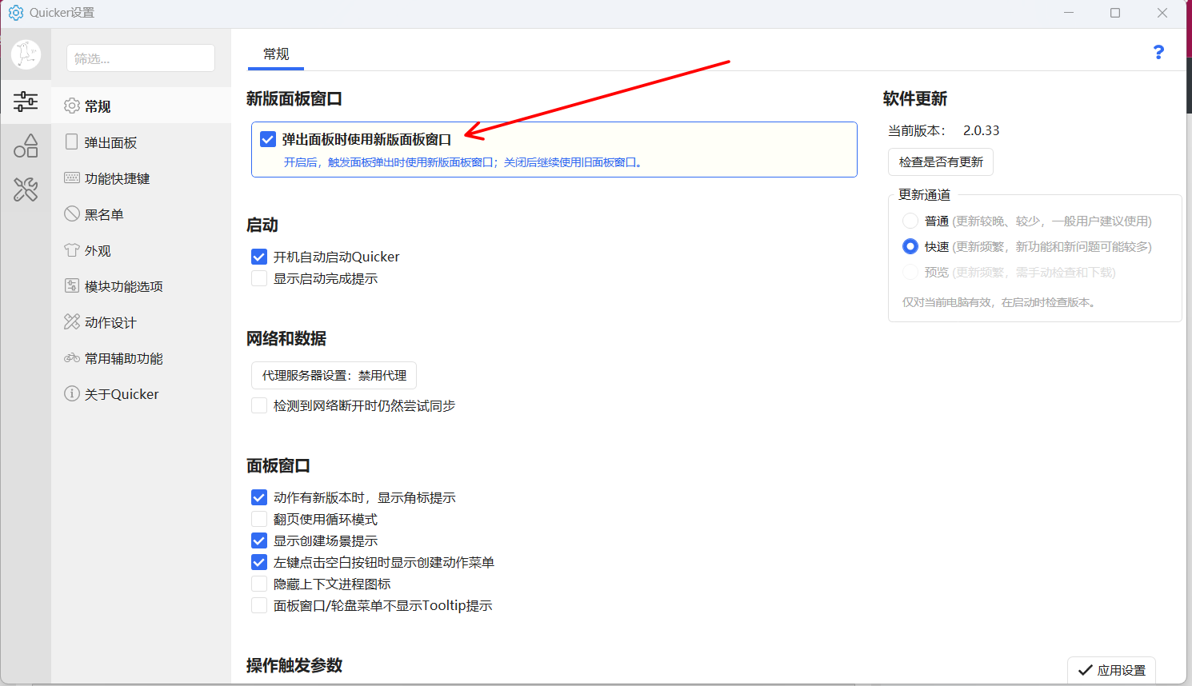The height and width of the screenshot is (686, 1192).
Task: Click the 软件更新 section heading
Action: (915, 98)
